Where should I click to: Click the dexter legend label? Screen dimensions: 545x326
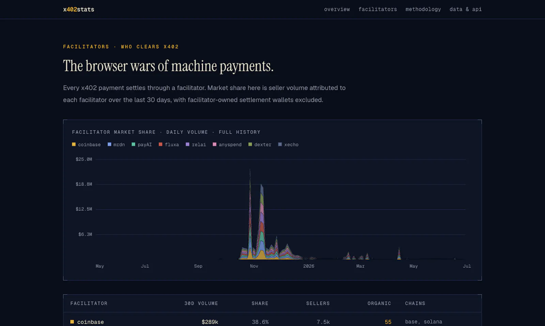pyautogui.click(x=263, y=145)
